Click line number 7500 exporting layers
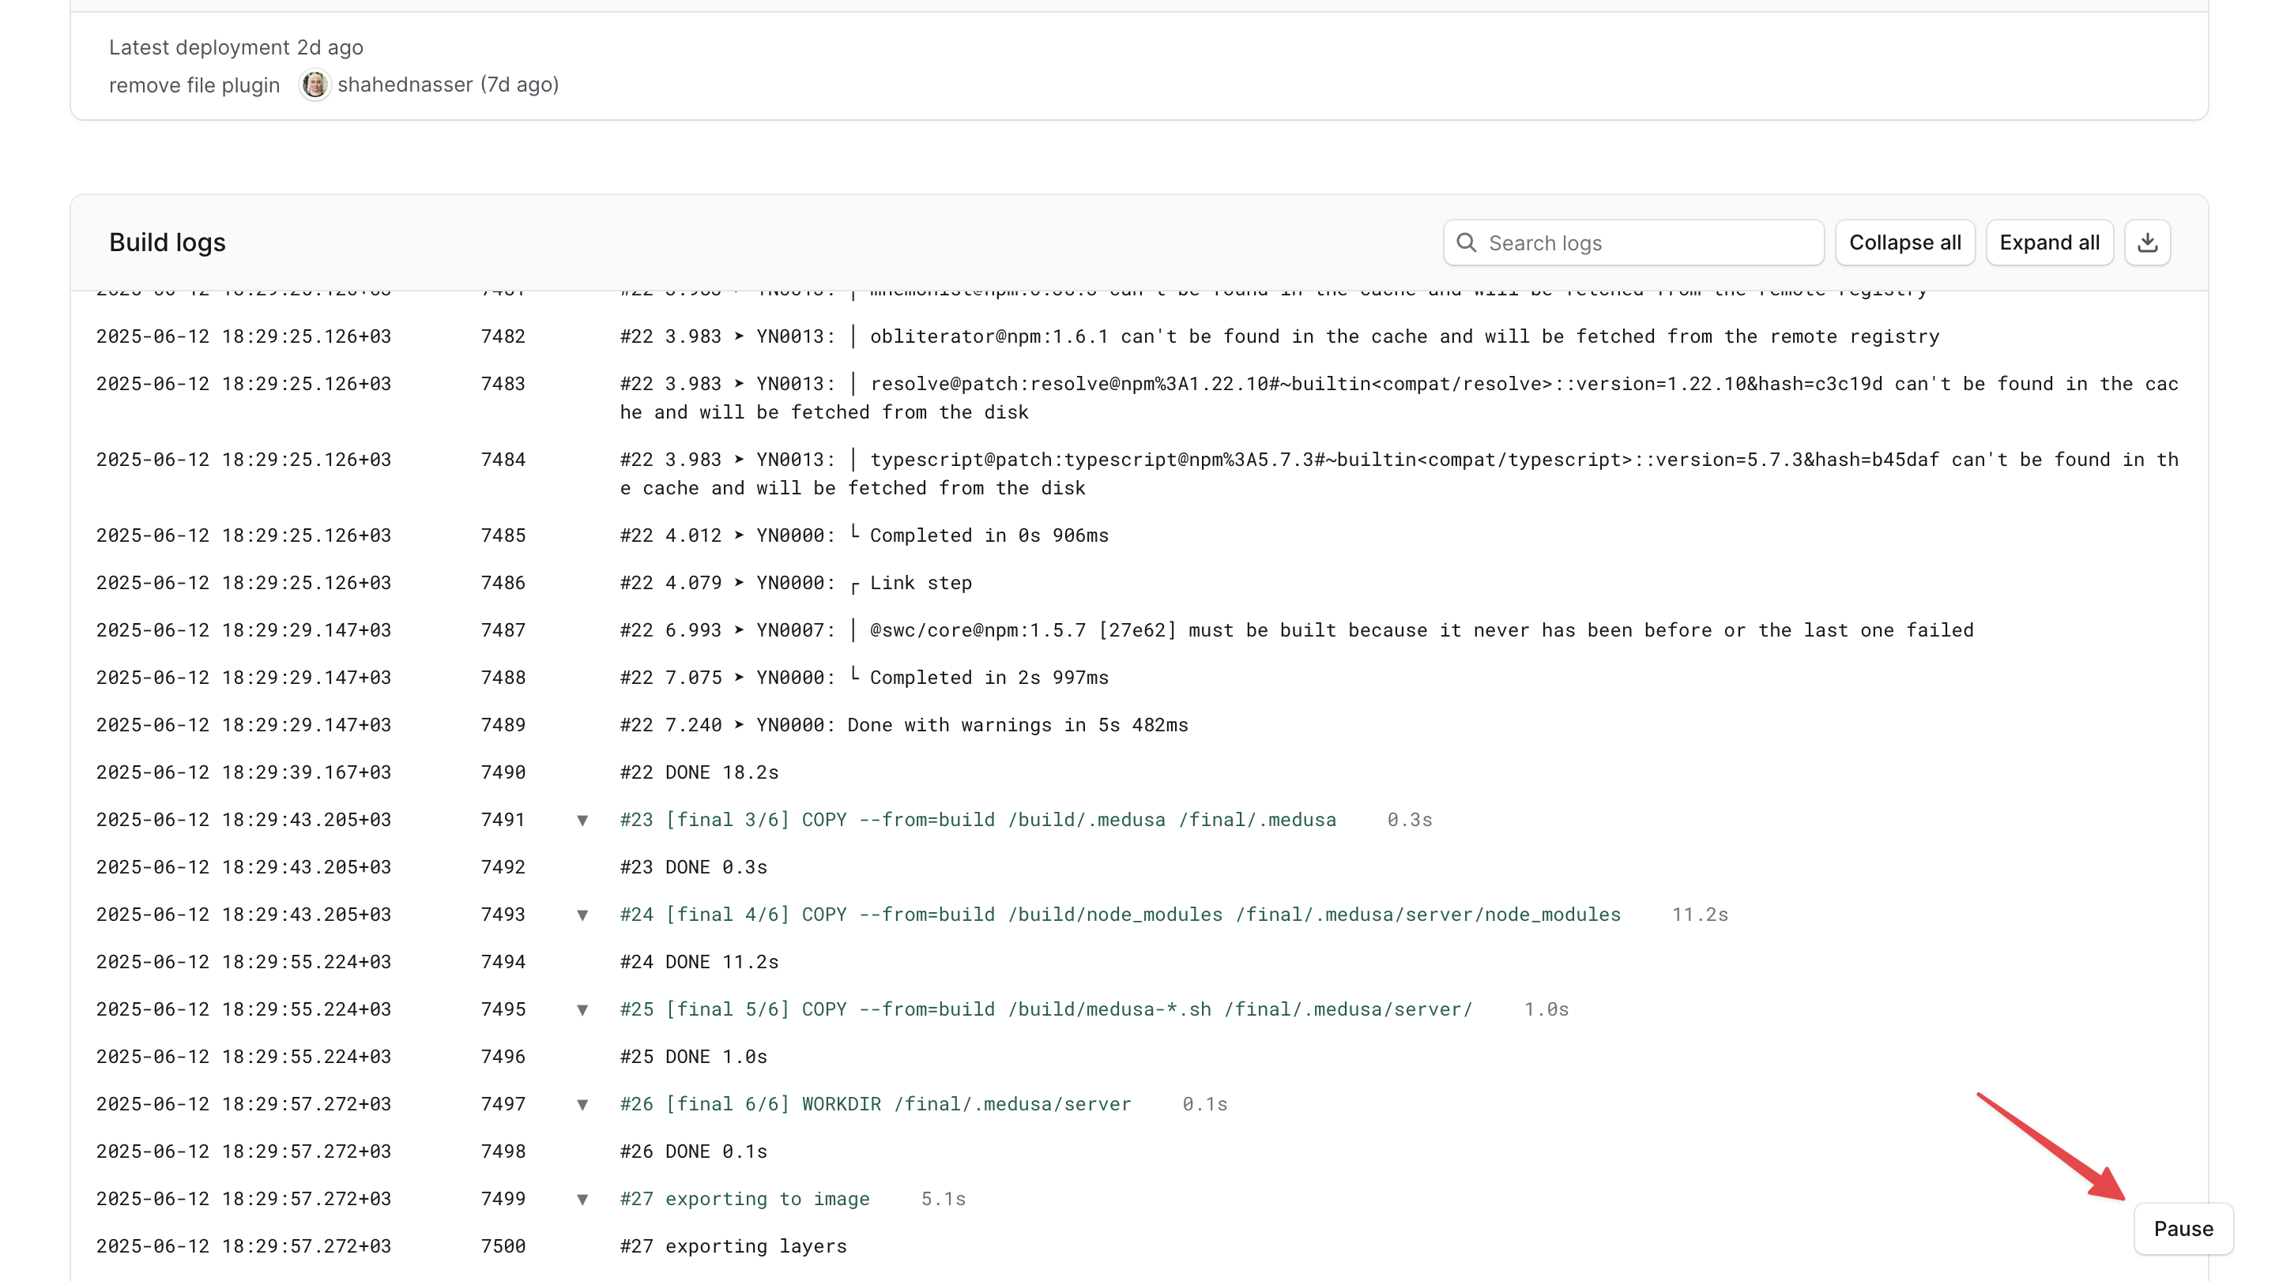Screen dimensions: 2279x1281 pyautogui.click(x=503, y=1245)
